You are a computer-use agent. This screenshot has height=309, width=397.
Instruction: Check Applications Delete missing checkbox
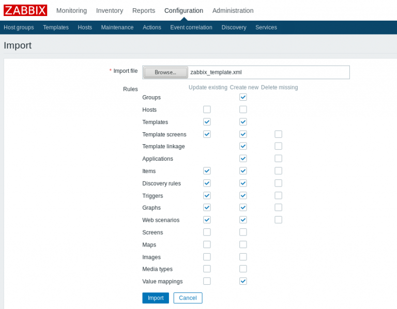click(278, 159)
